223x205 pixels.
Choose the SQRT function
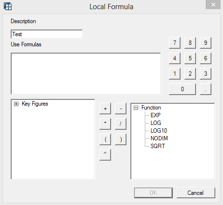tap(158, 146)
